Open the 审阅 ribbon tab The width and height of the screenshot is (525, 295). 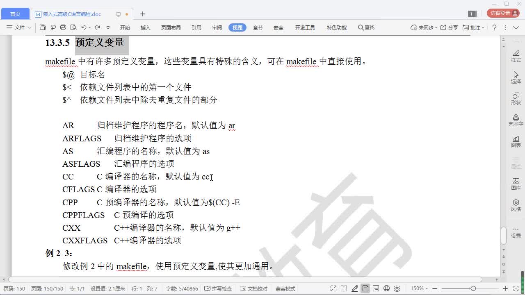point(217,27)
